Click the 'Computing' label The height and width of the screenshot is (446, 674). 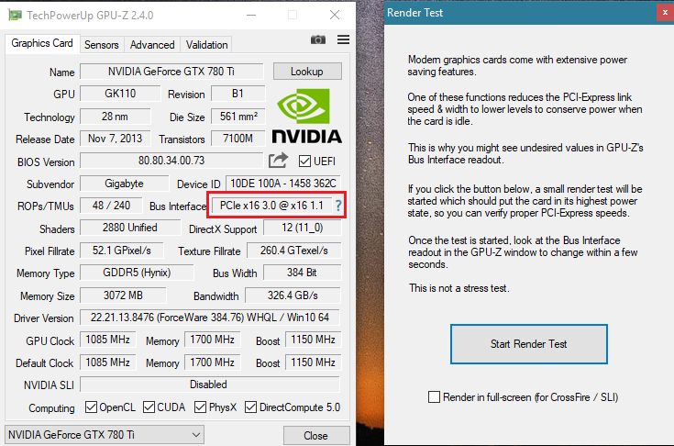click(51, 408)
